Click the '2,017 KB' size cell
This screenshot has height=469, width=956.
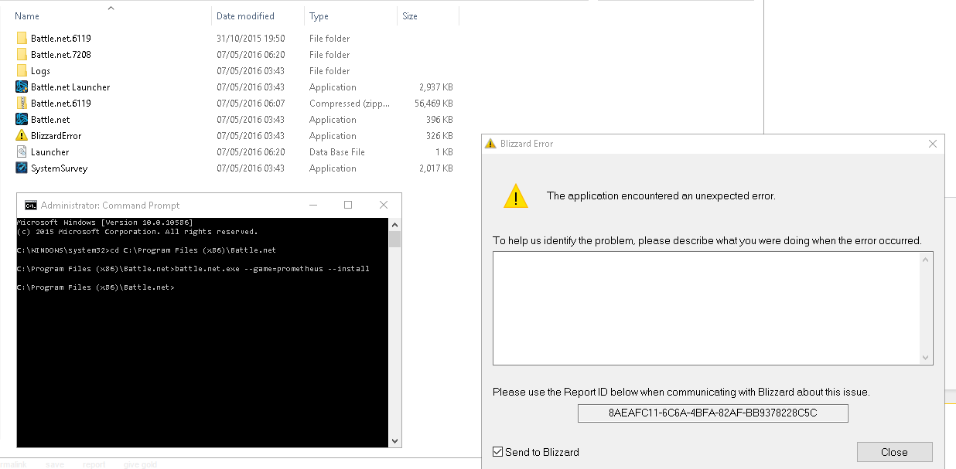tap(436, 168)
